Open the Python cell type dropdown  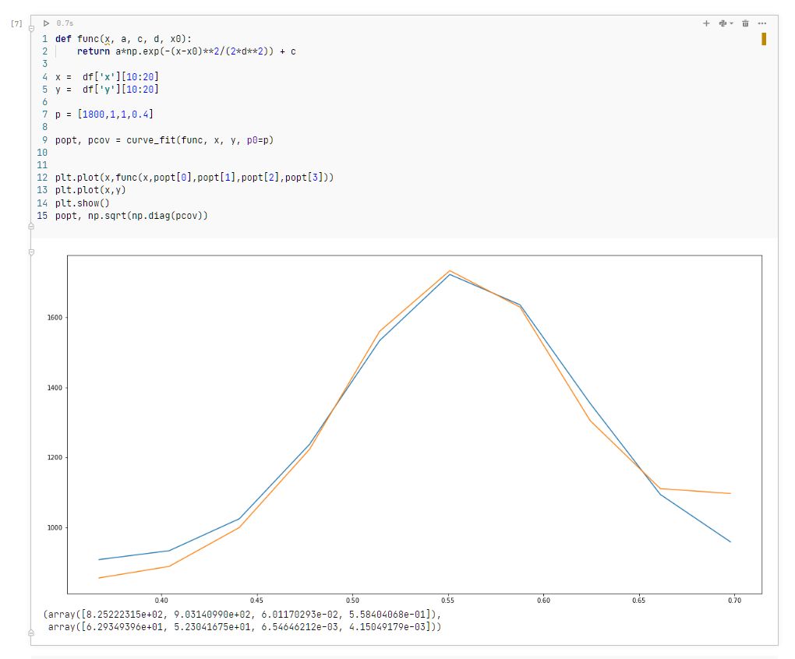(726, 23)
